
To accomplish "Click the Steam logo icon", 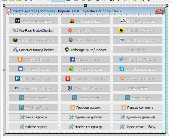I will tap(18, 21).
